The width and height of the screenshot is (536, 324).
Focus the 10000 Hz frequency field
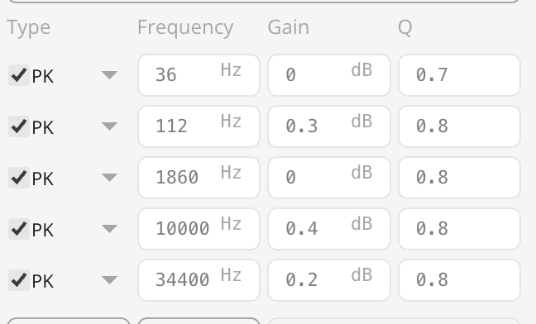coord(199,229)
